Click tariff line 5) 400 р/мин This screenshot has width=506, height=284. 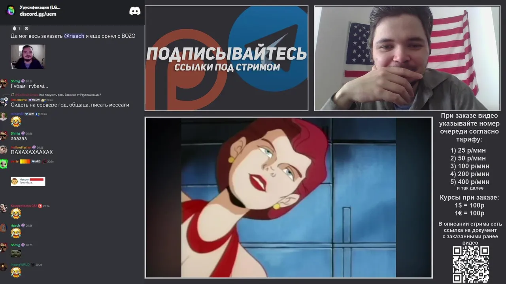coord(470,182)
